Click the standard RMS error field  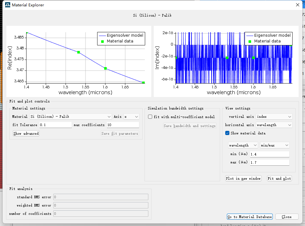[101, 197]
